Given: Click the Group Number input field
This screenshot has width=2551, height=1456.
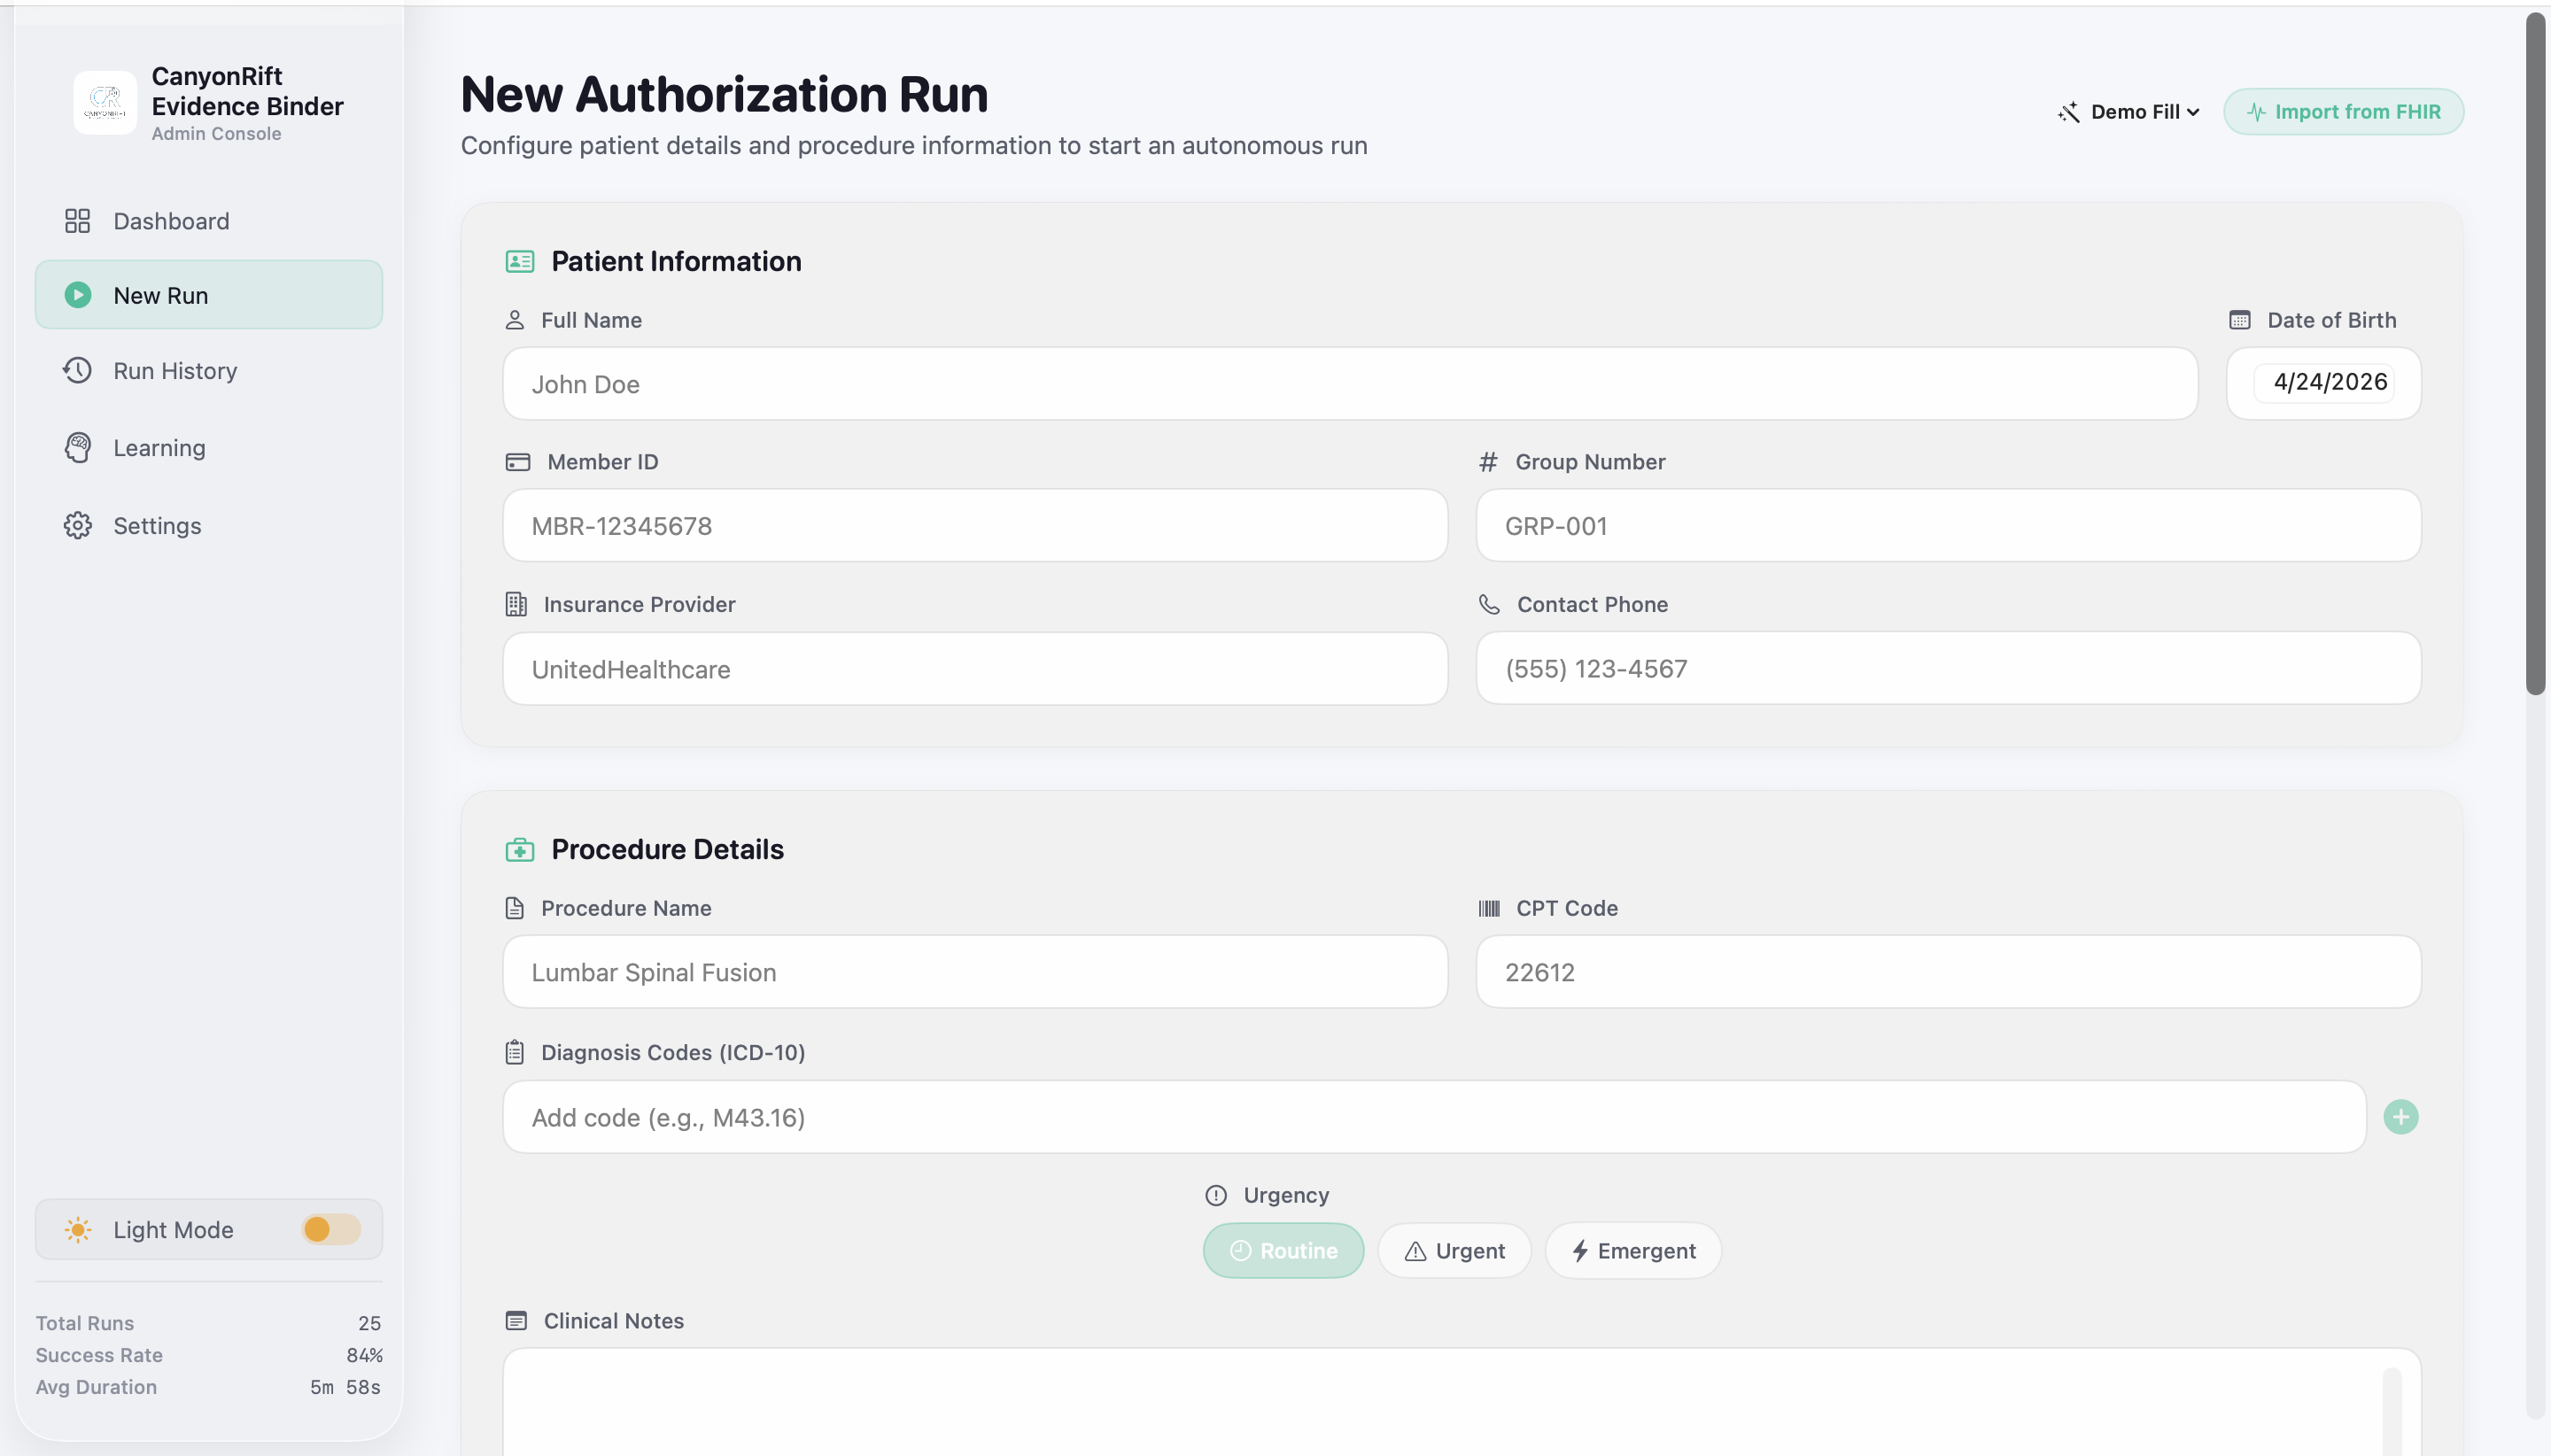Looking at the screenshot, I should coord(1948,526).
